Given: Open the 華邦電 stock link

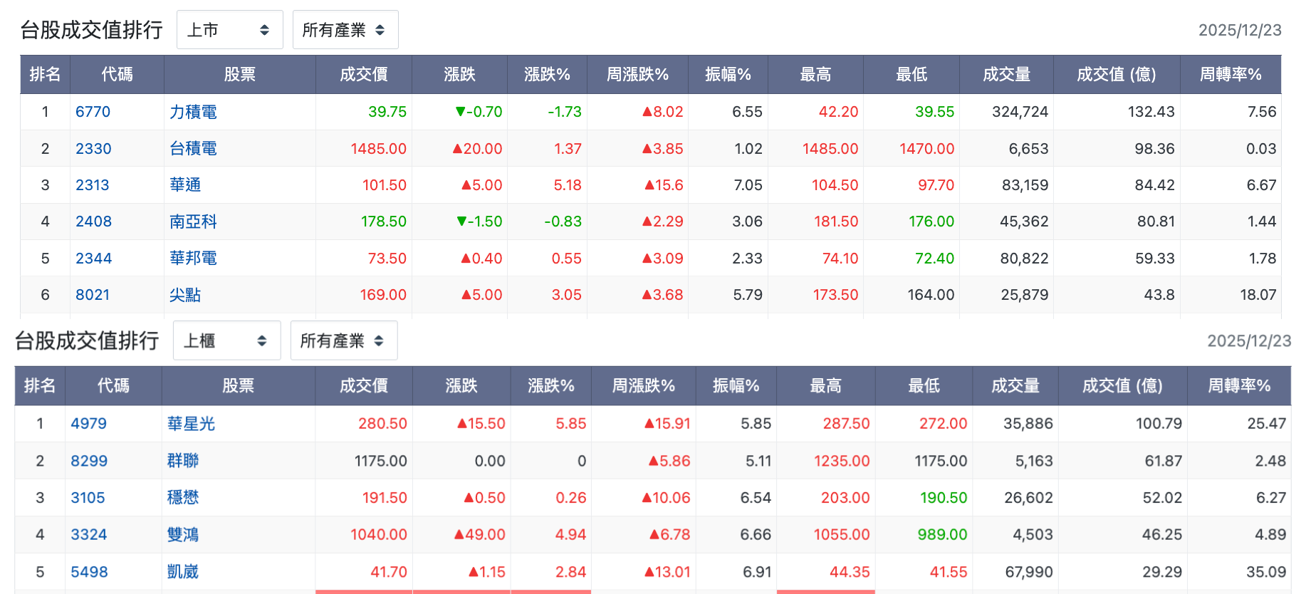Looking at the screenshot, I should tap(193, 258).
